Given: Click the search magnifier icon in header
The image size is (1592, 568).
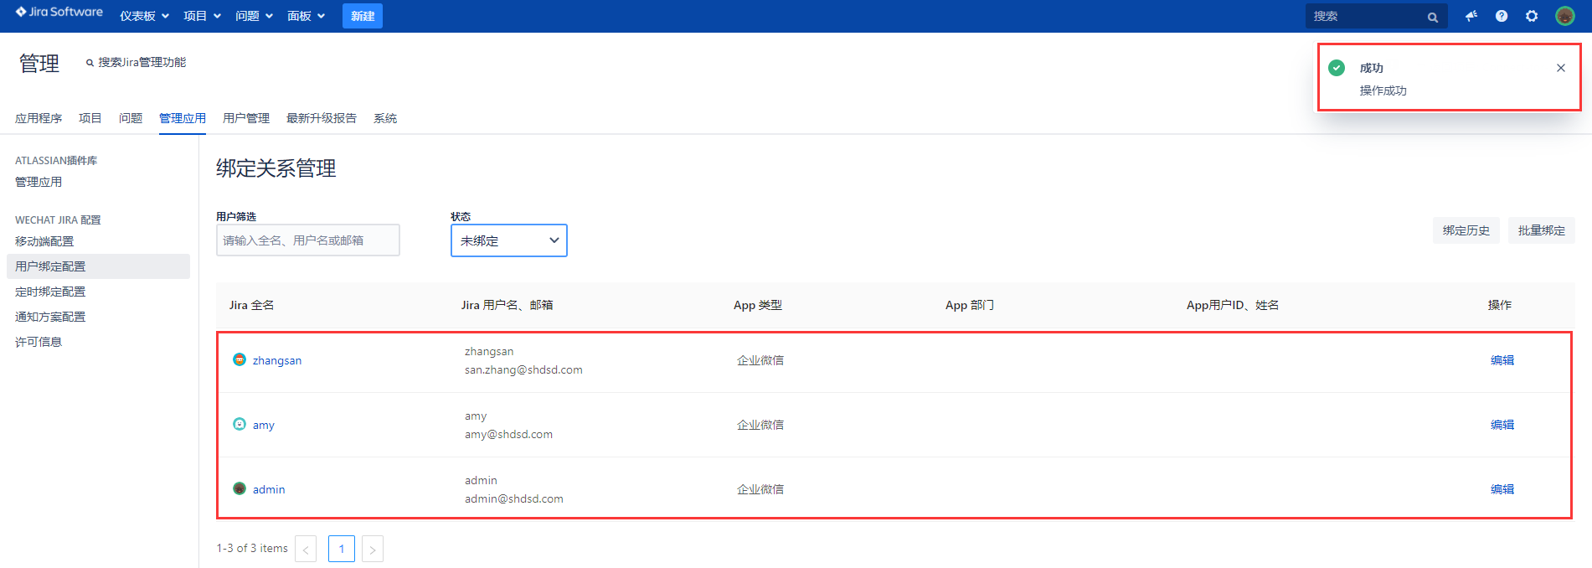Looking at the screenshot, I should coord(1432,17).
